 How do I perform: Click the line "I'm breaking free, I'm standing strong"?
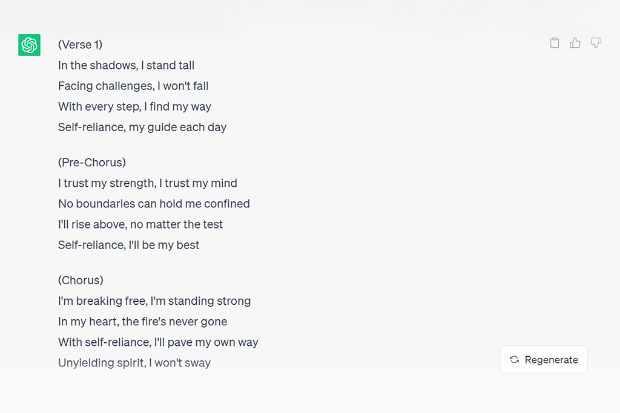pos(154,301)
